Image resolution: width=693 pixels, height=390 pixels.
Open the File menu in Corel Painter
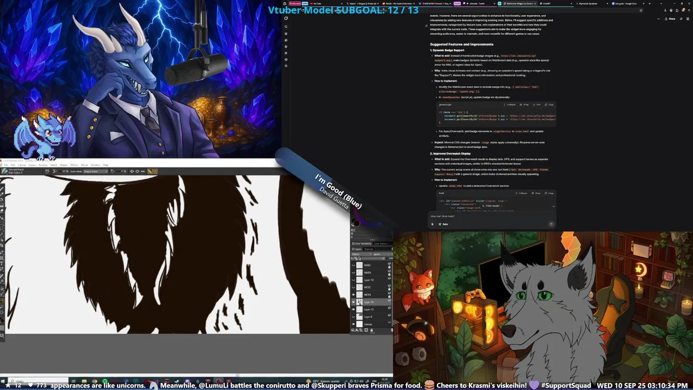point(6,165)
